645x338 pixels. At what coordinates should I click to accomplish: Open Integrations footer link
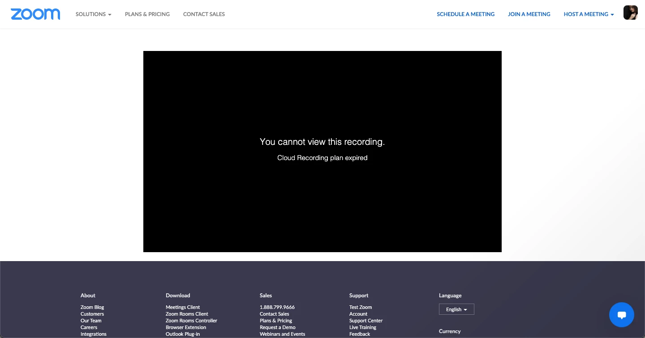pyautogui.click(x=94, y=334)
